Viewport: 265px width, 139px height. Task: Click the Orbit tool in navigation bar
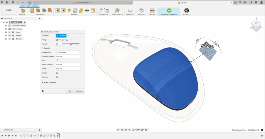tap(118, 130)
